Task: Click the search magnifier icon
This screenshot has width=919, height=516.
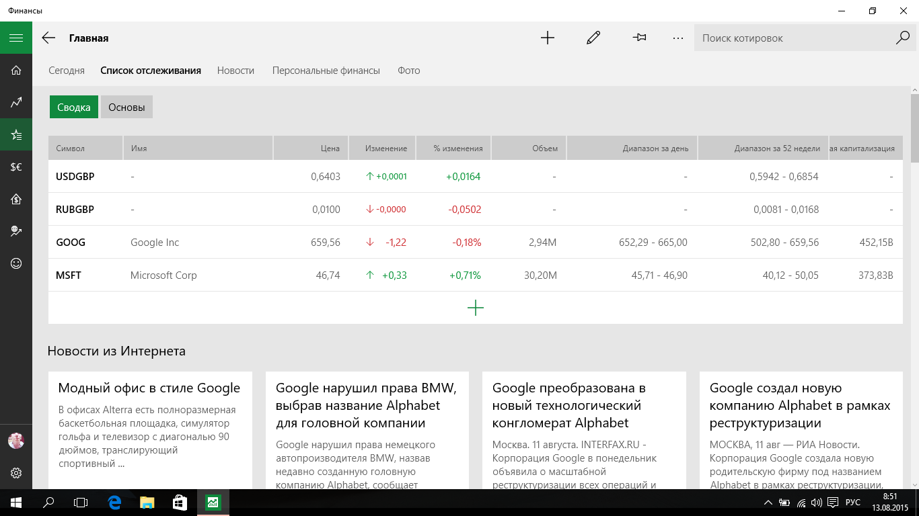Action: (903, 38)
